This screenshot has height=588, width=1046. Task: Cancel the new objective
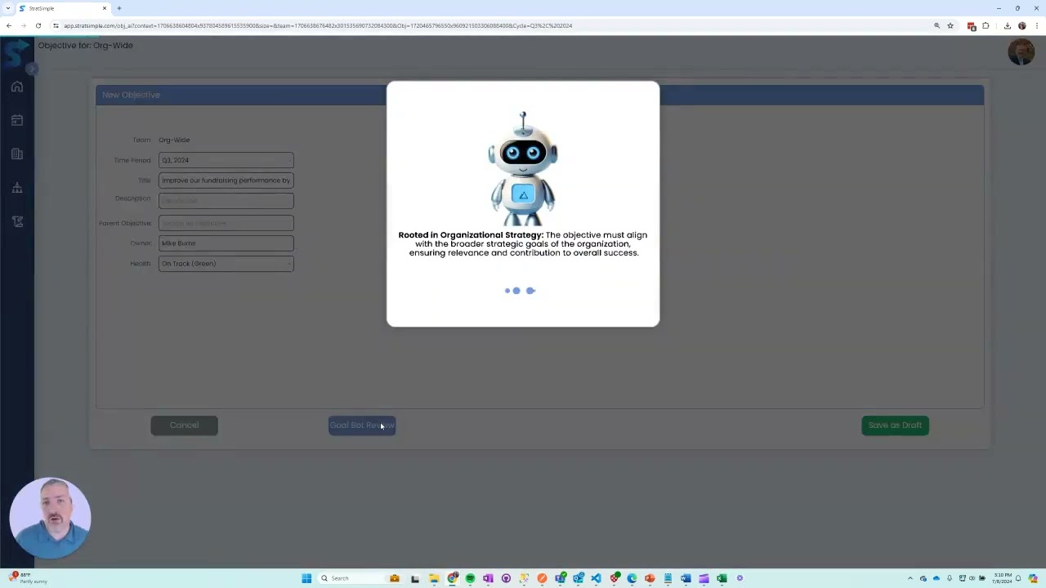click(x=184, y=425)
